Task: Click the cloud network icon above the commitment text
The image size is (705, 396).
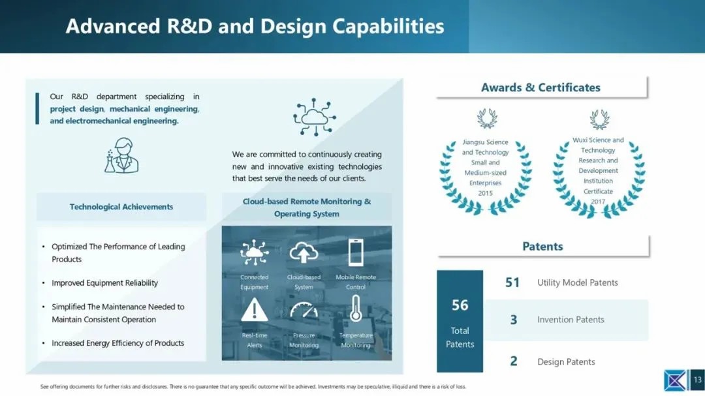Action: tap(314, 117)
